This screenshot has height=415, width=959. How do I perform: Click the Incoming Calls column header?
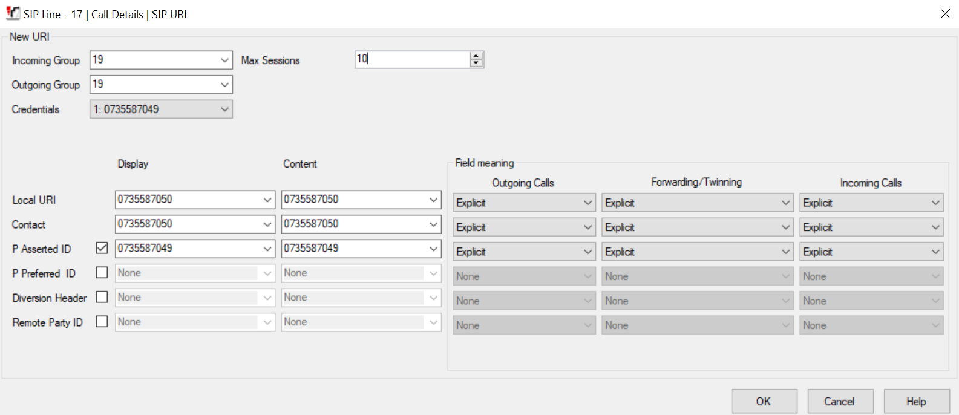pos(871,183)
